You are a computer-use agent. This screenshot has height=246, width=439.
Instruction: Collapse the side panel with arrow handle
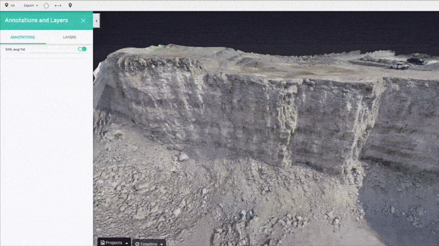coord(96,21)
